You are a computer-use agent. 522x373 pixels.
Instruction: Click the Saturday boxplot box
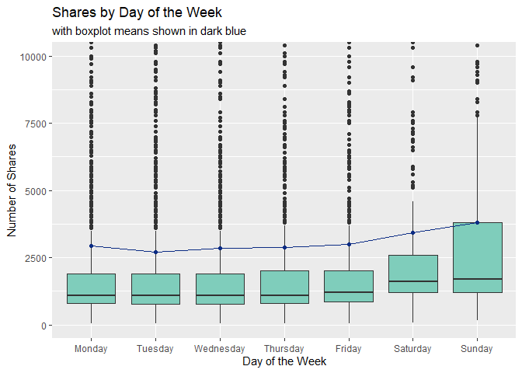click(412, 274)
